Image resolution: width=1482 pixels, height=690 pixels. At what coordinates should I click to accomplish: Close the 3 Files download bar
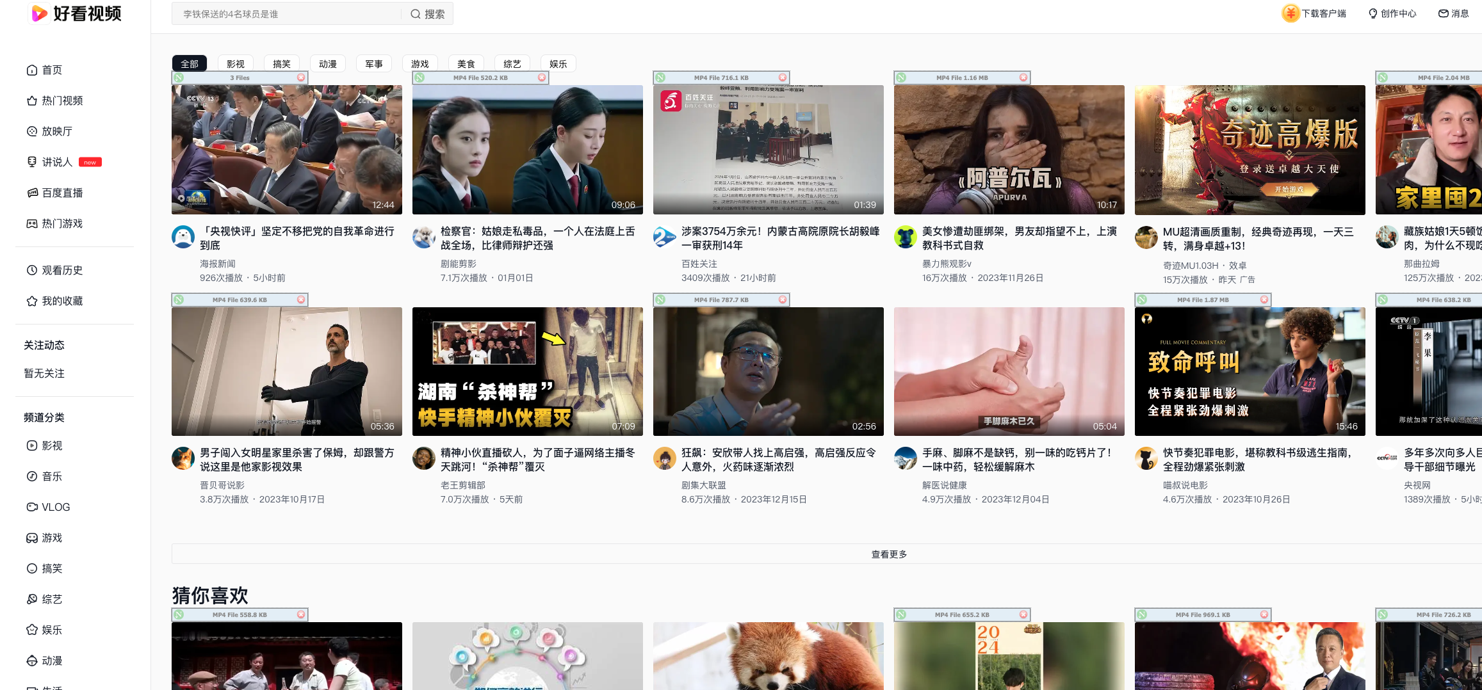pyautogui.click(x=301, y=77)
